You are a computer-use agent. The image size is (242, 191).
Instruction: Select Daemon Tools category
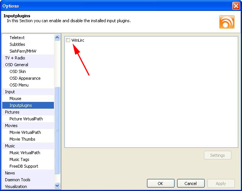point(18,180)
